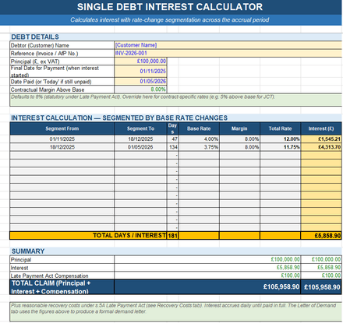Click the SUMMARY section heading
Viewport: 343px width, 323px height.
click(x=28, y=251)
